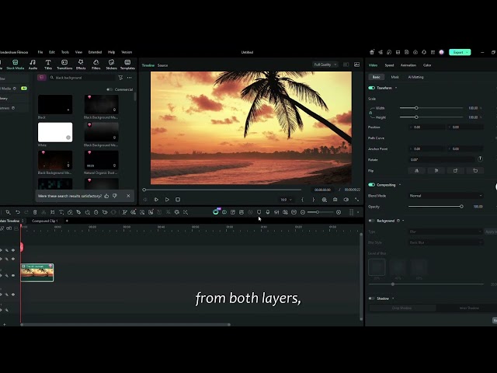This screenshot has width=497, height=373.
Task: Open the preview aspect ratio dropdown
Action: [x=286, y=200]
